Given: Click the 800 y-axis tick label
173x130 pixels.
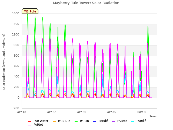Looking at the screenshot, I should click(x=16, y=56).
